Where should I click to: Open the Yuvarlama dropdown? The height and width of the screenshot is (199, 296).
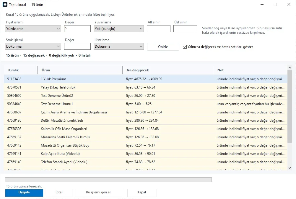click(x=118, y=28)
